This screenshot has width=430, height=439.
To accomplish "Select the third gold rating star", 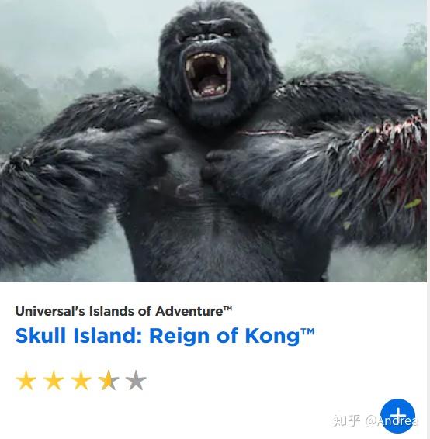I will pyautogui.click(x=81, y=380).
